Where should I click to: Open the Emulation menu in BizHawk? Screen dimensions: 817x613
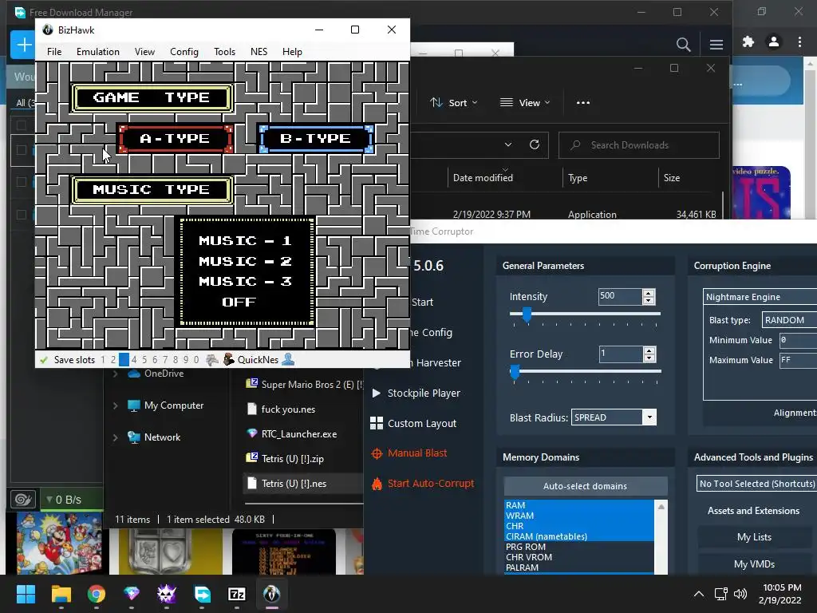point(98,52)
